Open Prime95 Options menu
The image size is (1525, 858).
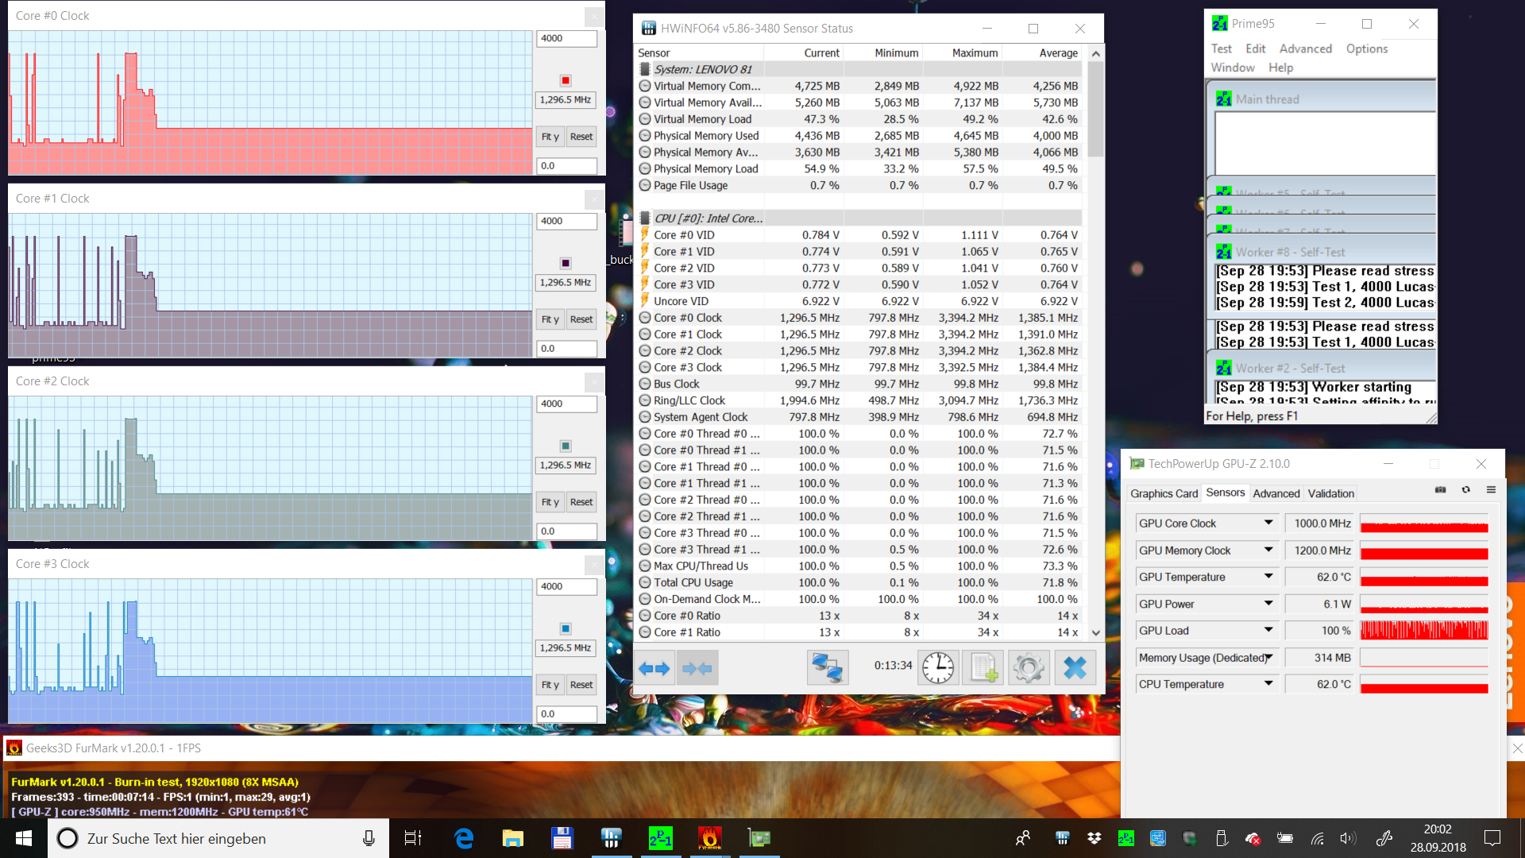pos(1366,48)
